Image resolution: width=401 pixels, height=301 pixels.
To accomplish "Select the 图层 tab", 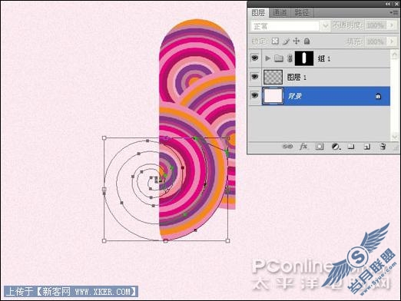I will tap(258, 12).
